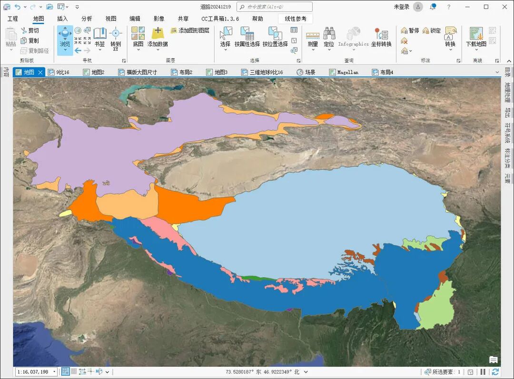Expand the 底图 basemap dropdown arrow
This screenshot has height=379, width=514.
138,50
